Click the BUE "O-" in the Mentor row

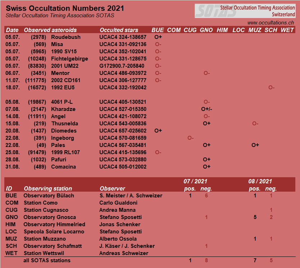click(158, 73)
